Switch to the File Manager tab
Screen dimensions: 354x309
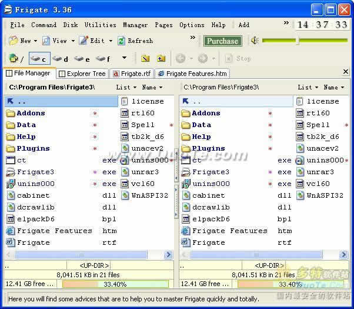pos(28,73)
